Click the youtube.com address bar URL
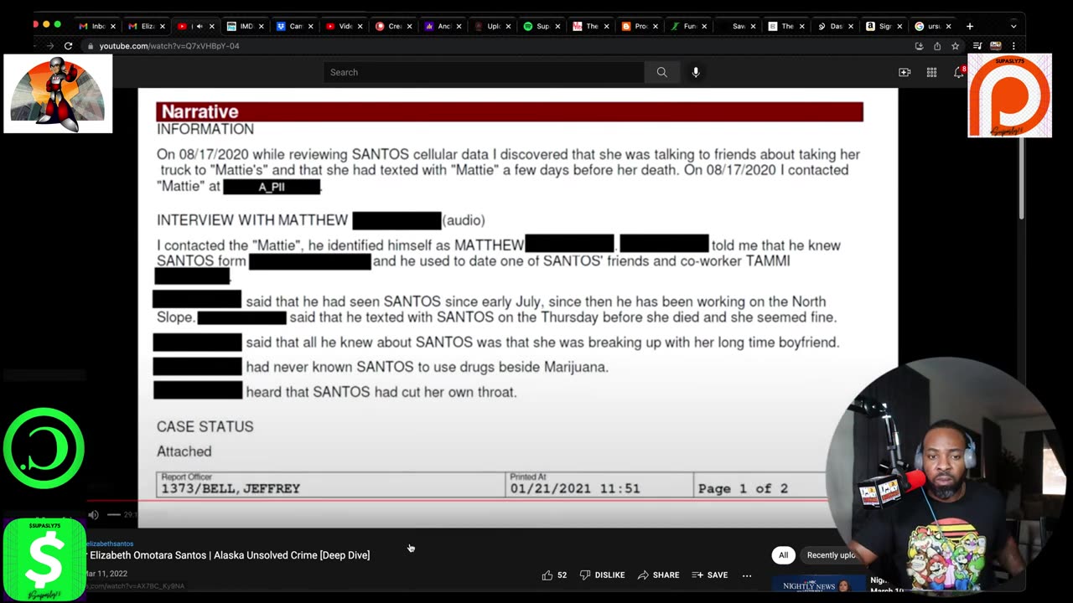 pos(169,46)
